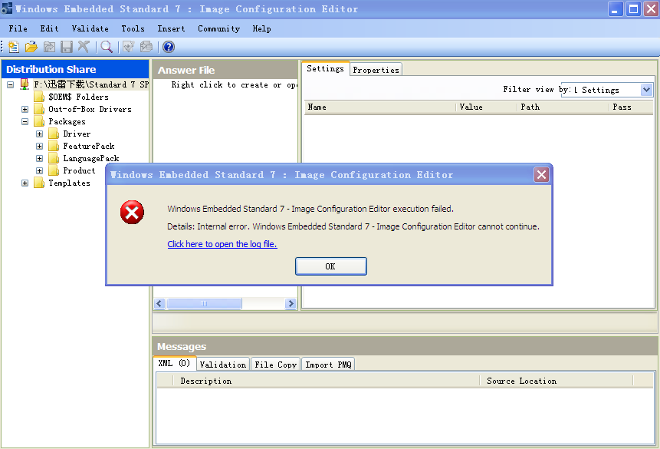Select the Import PMQ messages tab

tap(328, 365)
